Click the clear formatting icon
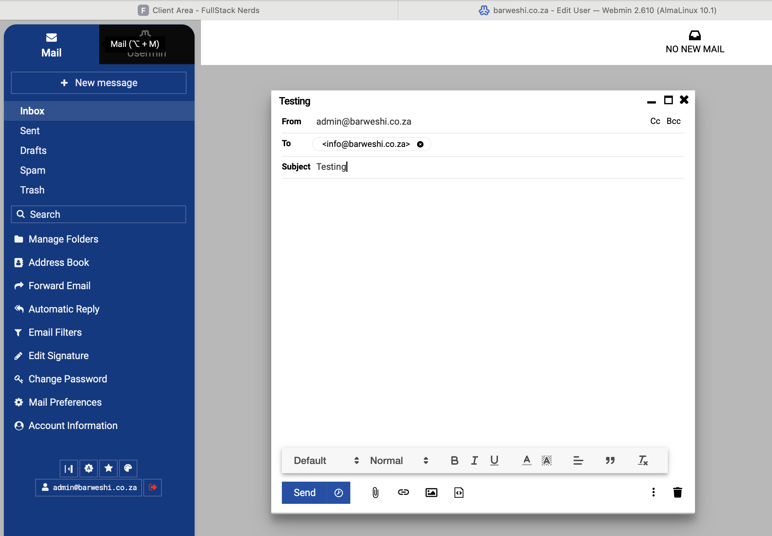Screen dimensions: 772x536 click(x=642, y=460)
